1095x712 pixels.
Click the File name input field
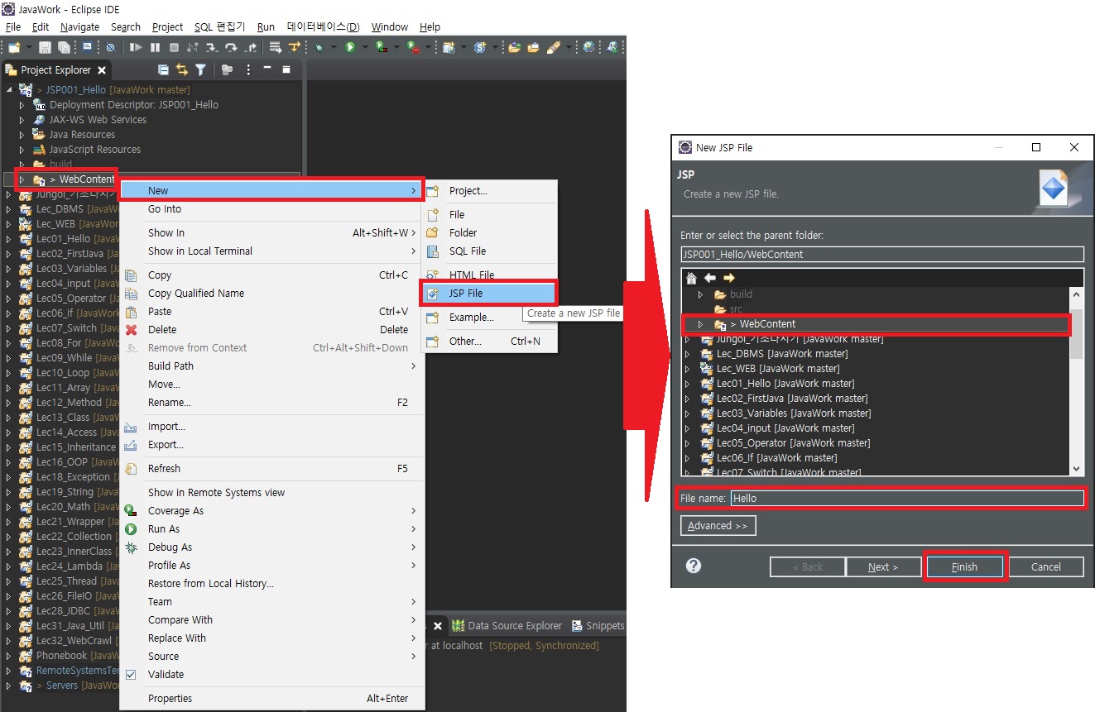click(x=906, y=499)
